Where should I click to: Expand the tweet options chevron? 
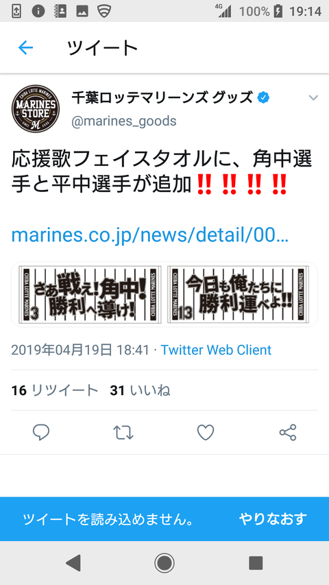313,98
